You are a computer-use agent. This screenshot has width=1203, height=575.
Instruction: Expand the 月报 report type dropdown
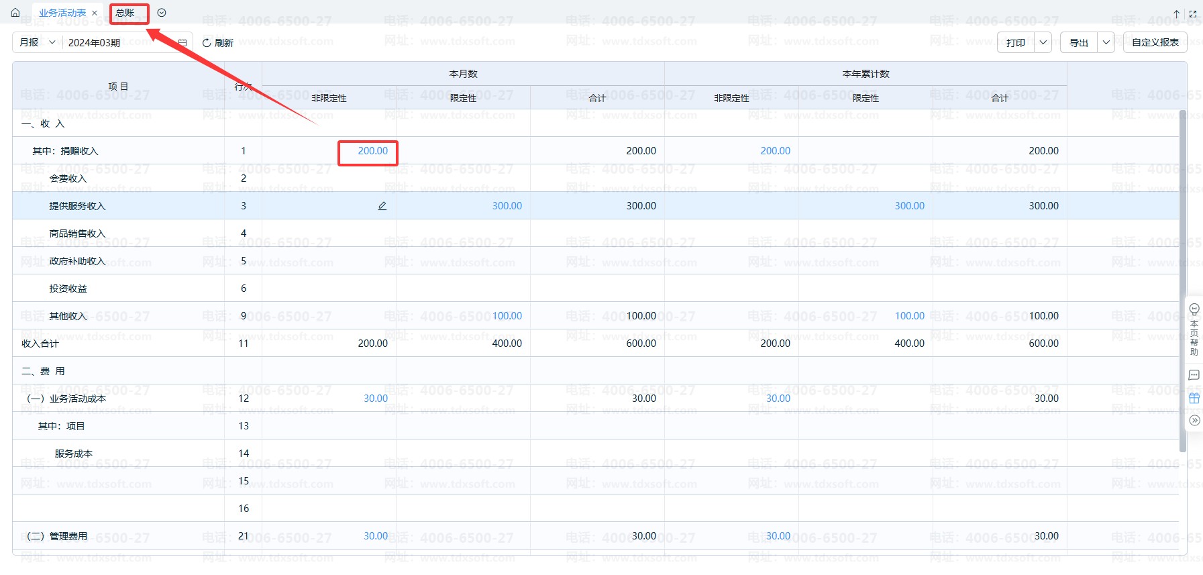pyautogui.click(x=37, y=42)
